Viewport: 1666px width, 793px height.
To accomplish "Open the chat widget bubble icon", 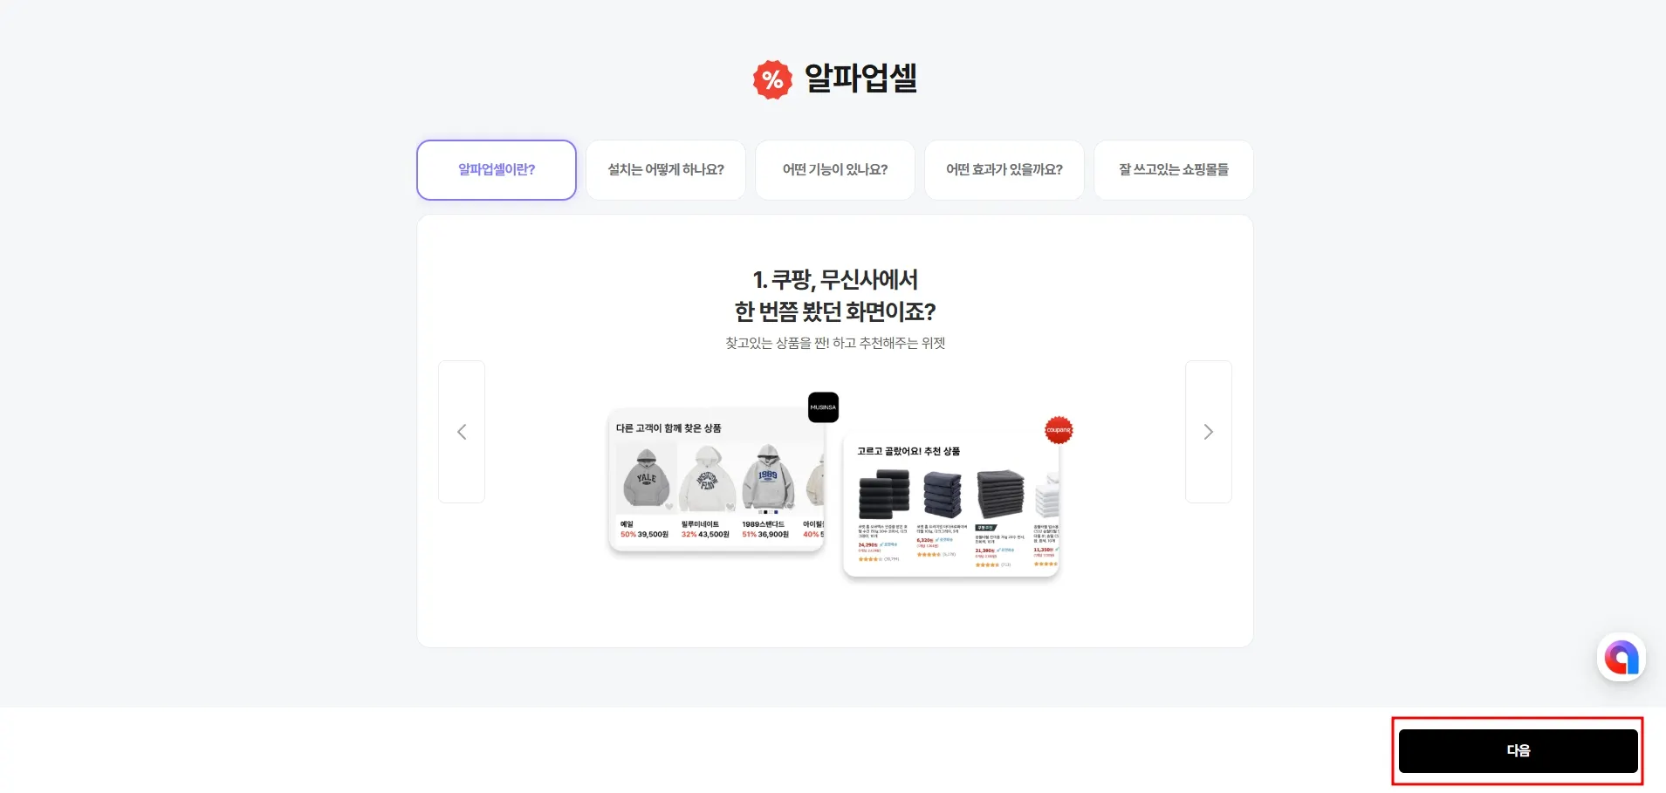I will (x=1621, y=657).
